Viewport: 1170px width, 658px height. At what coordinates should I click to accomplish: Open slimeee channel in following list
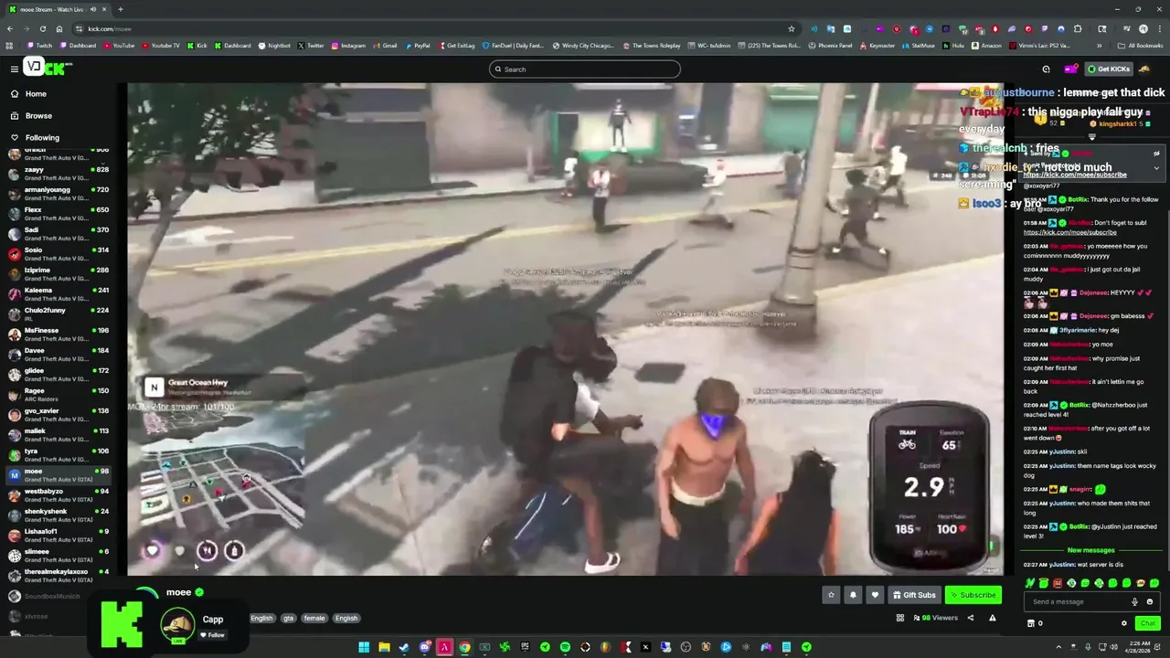pos(58,555)
